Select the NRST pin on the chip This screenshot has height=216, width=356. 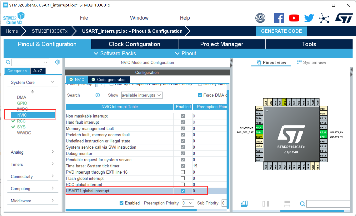(x=259, y=137)
